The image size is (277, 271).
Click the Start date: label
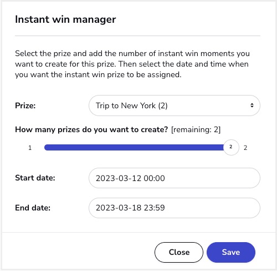(35, 178)
